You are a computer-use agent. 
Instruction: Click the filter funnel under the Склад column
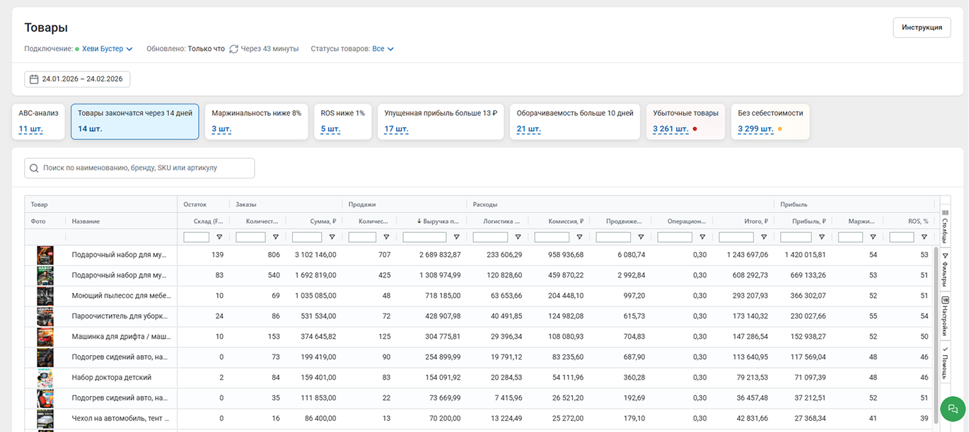coord(219,237)
